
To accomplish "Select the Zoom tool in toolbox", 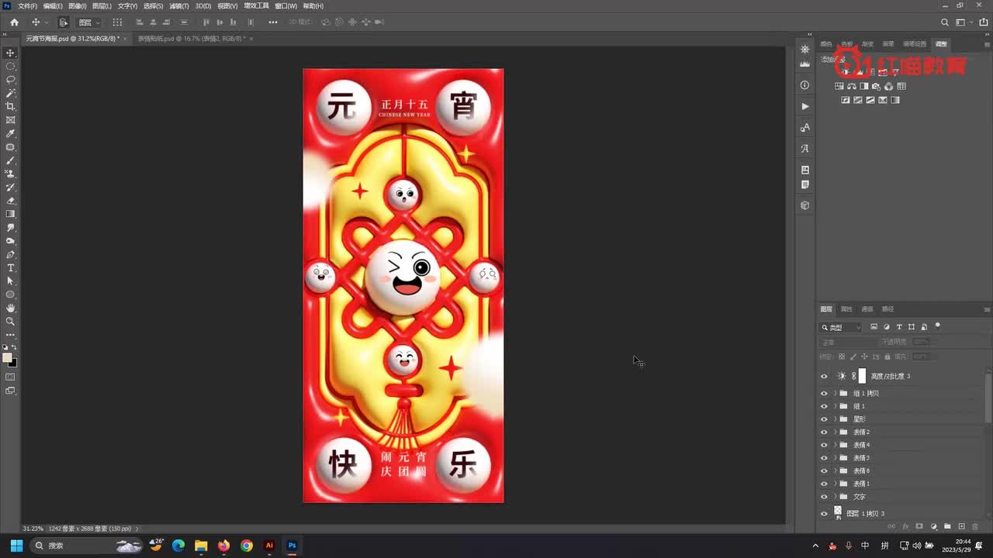I will (11, 321).
